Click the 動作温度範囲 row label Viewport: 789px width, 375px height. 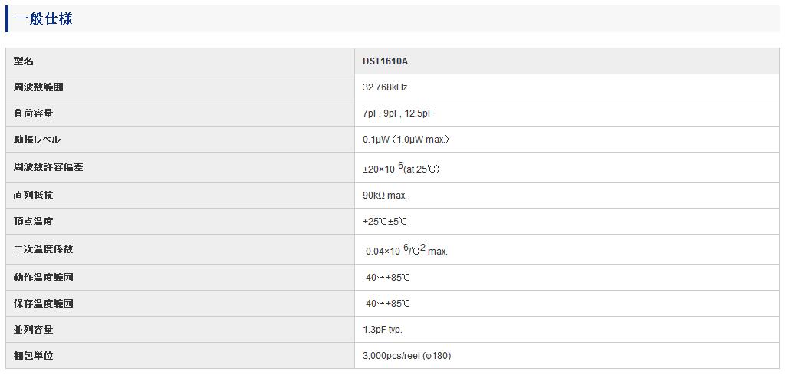[x=43, y=278]
